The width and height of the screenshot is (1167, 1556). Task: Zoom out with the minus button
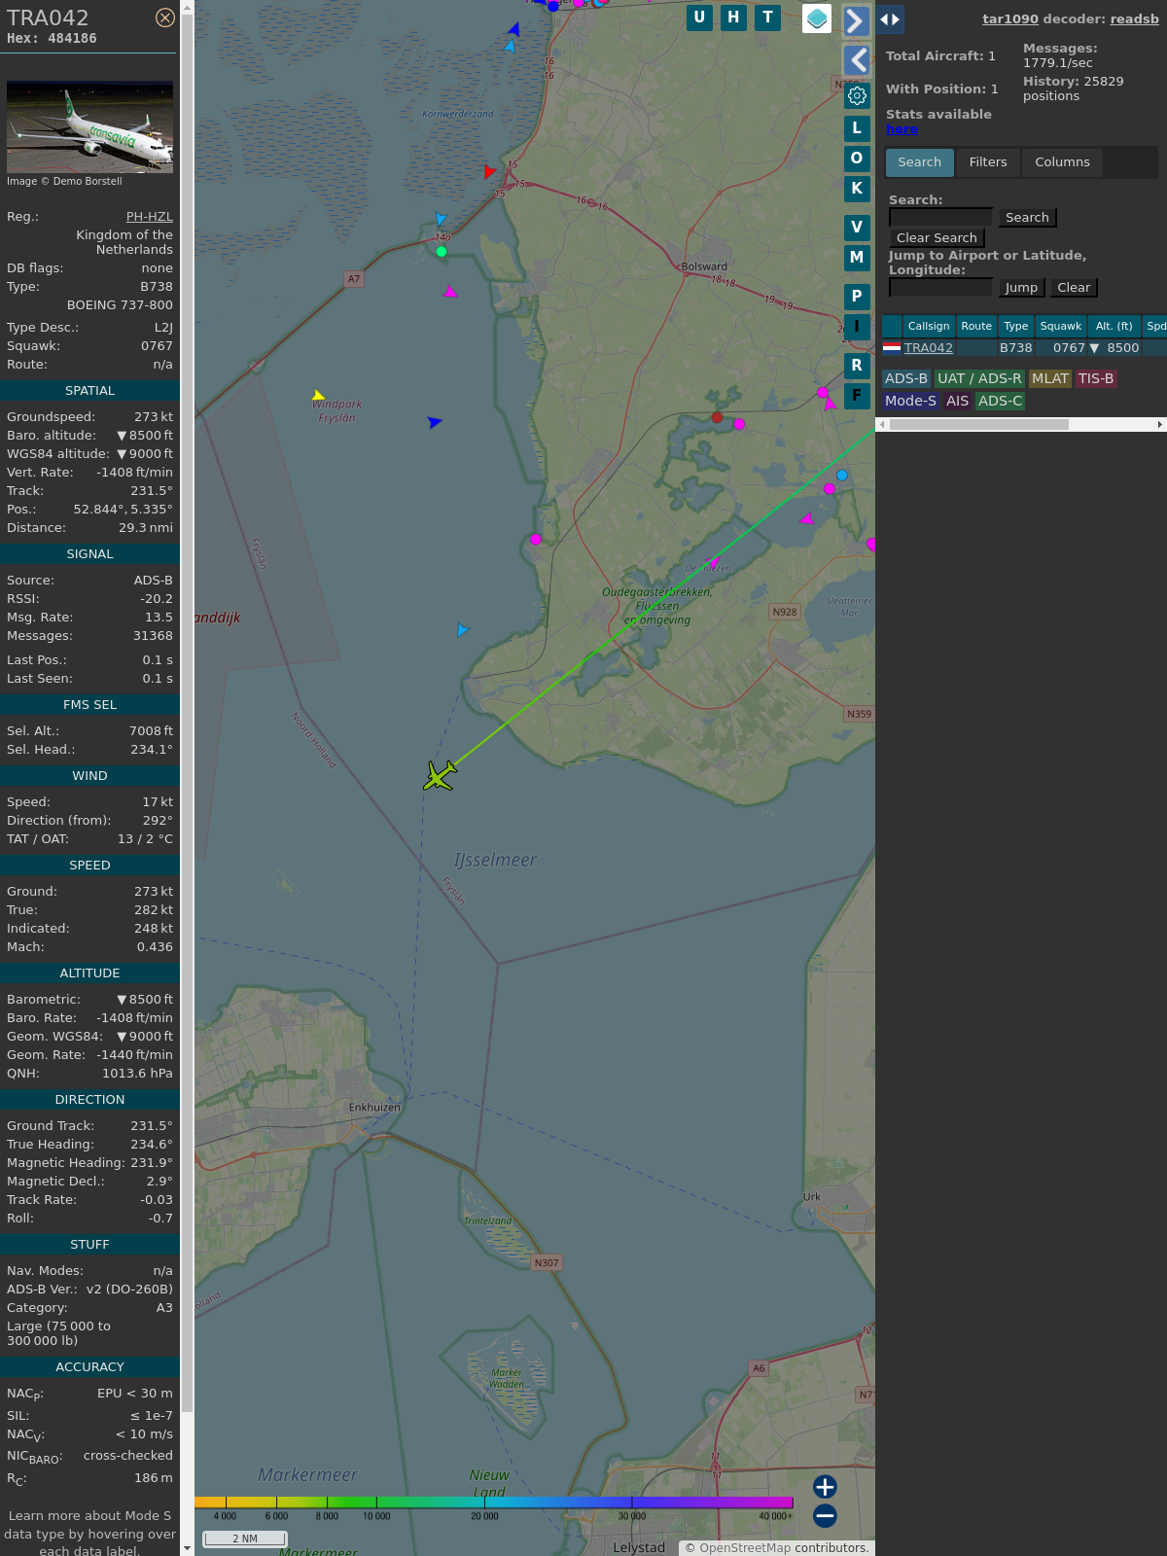point(825,1515)
